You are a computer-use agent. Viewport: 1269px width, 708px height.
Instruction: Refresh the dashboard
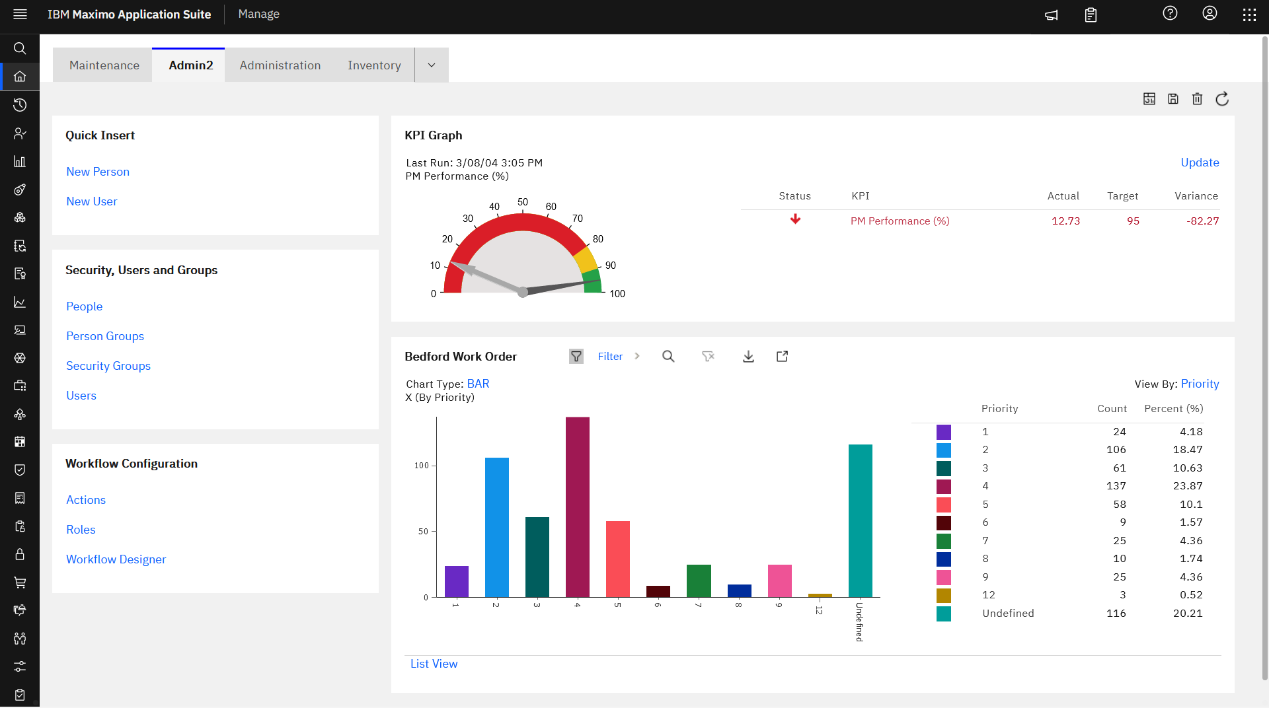[1222, 98]
